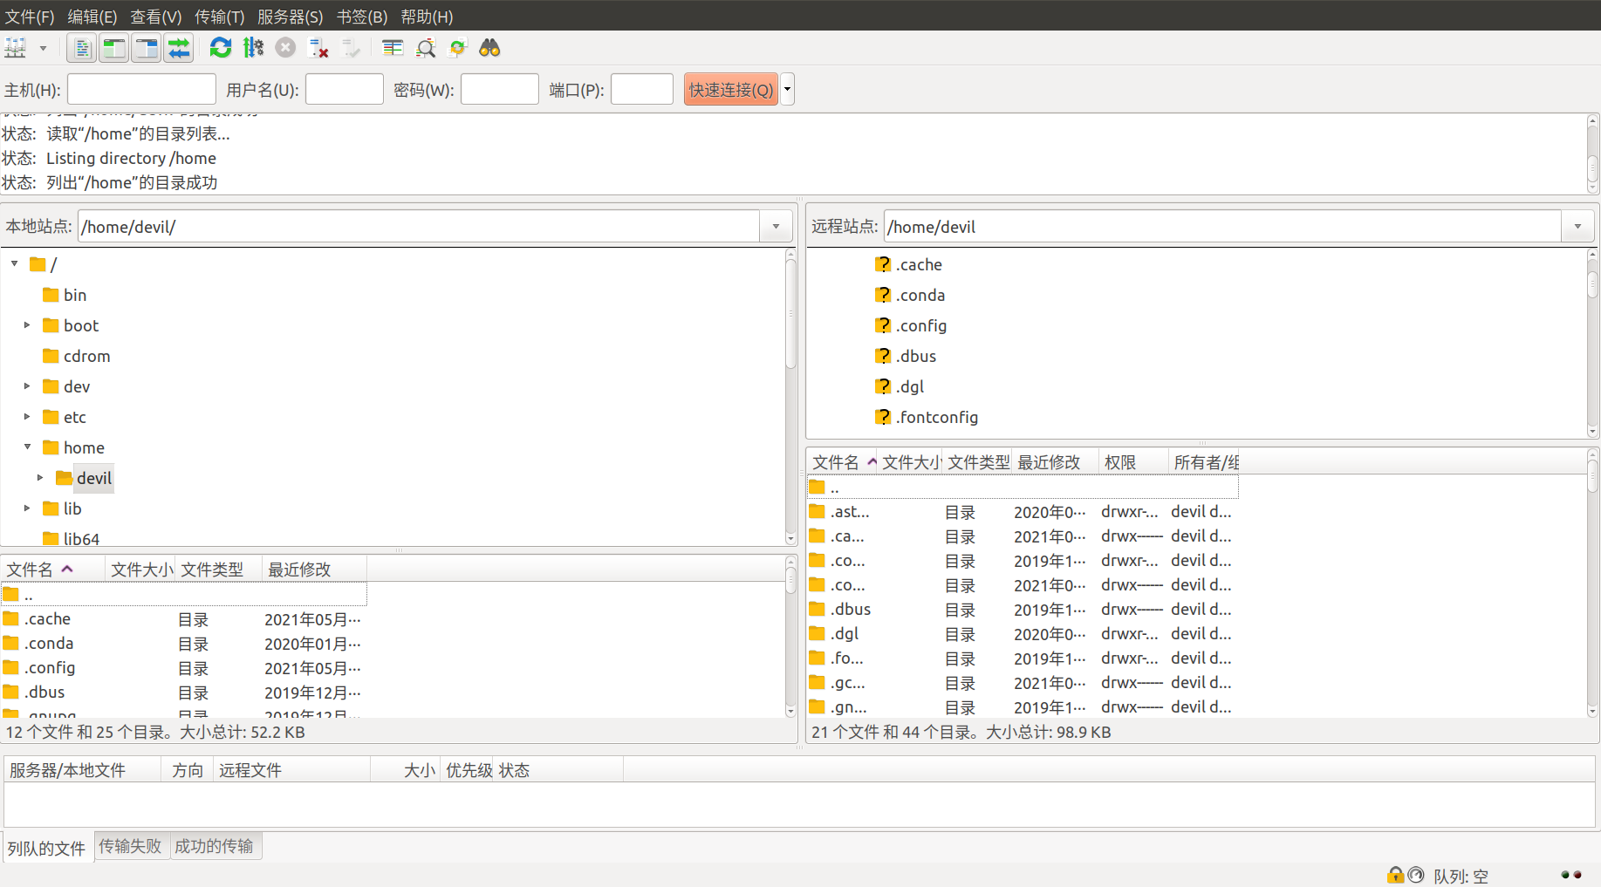Switch to the 传输失败 tab
The width and height of the screenshot is (1601, 887).
[131, 846]
